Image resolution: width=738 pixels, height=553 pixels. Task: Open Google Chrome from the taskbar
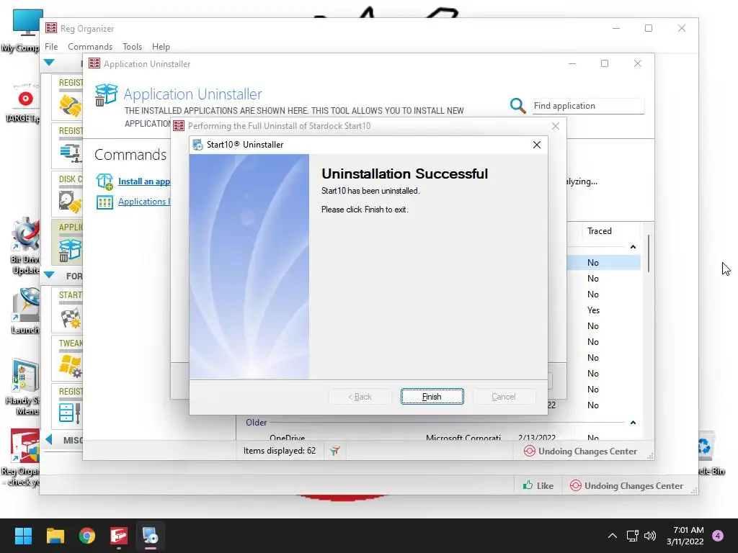click(87, 536)
